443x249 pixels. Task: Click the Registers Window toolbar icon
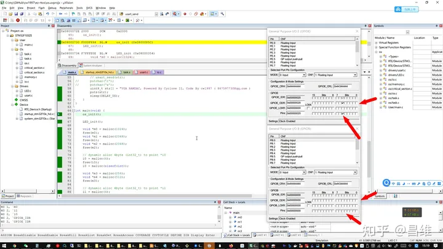pos(74,20)
